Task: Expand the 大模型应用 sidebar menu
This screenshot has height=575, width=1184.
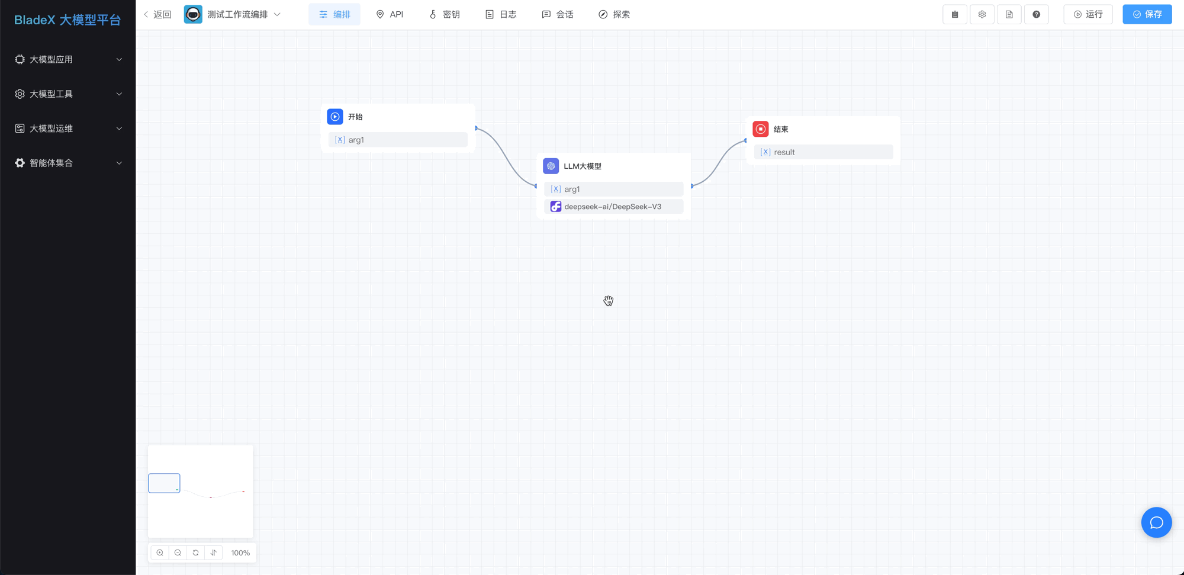Action: (67, 59)
